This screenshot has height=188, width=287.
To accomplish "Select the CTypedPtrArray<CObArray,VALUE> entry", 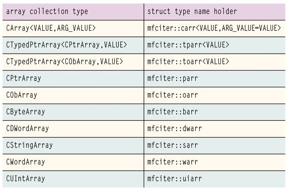I will coord(65,61).
